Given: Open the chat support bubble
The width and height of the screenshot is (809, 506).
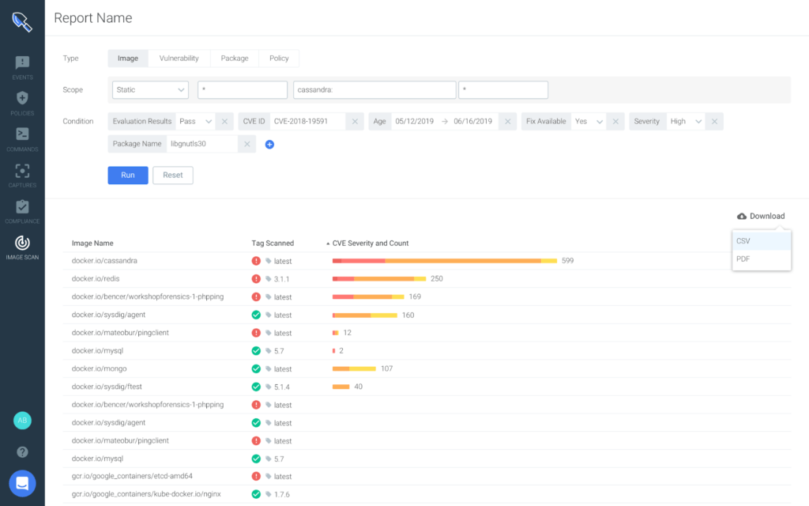Looking at the screenshot, I should 22,484.
